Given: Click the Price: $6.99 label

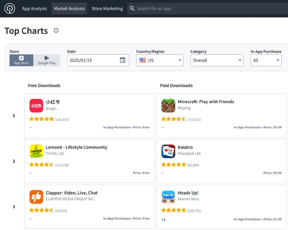Looking at the screenshot, I should point(272,127).
